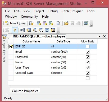Open the Community menu
The height and width of the screenshot is (102, 109).
tap(29, 17)
